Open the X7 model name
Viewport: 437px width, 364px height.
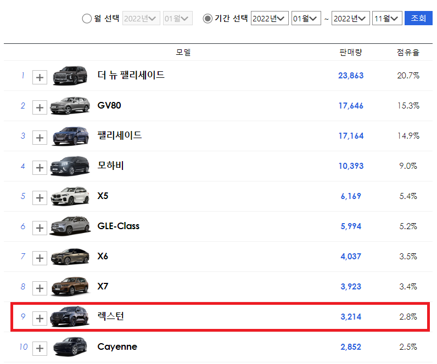pos(103,286)
